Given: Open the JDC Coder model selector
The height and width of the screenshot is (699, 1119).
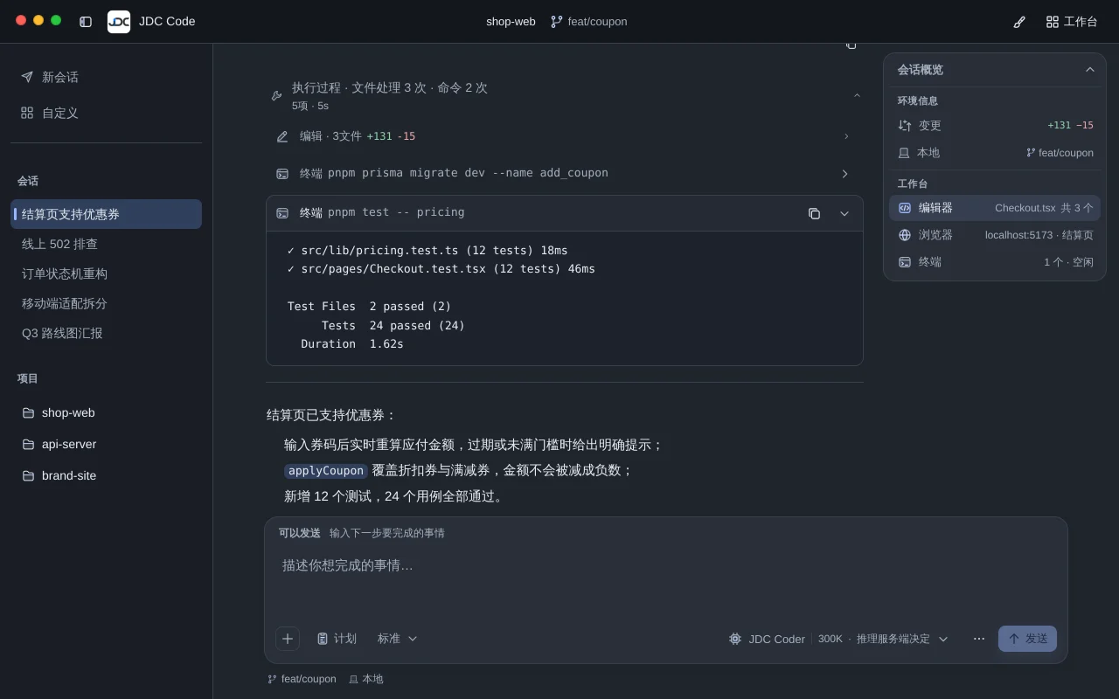Looking at the screenshot, I should coord(838,639).
